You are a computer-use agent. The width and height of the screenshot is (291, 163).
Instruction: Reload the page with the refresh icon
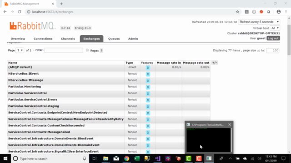click(20, 12)
